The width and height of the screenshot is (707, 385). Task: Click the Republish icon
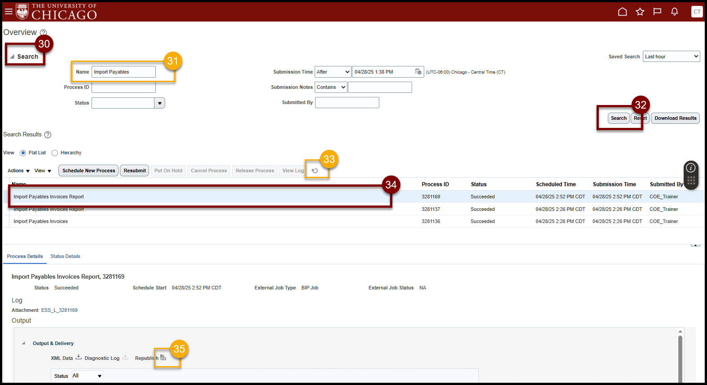tap(163, 358)
